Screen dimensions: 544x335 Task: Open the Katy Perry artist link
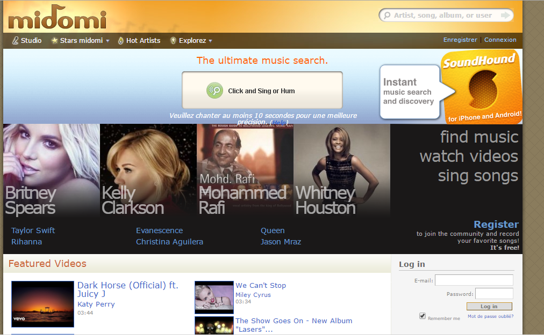coord(96,304)
